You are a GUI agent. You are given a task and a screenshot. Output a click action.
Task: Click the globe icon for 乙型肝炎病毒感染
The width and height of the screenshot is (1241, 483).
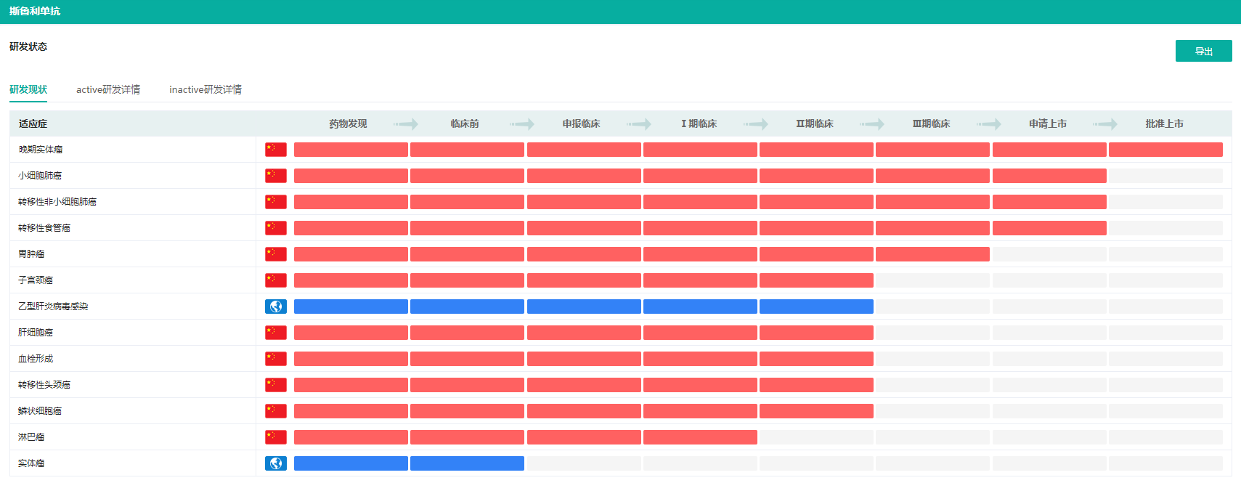click(x=275, y=307)
